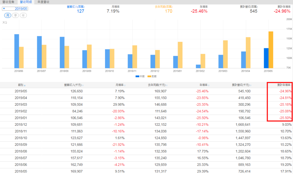This screenshot has width=293, height=174.
Task: Click cumulative revenue 545,100
Action: pos(244,91)
